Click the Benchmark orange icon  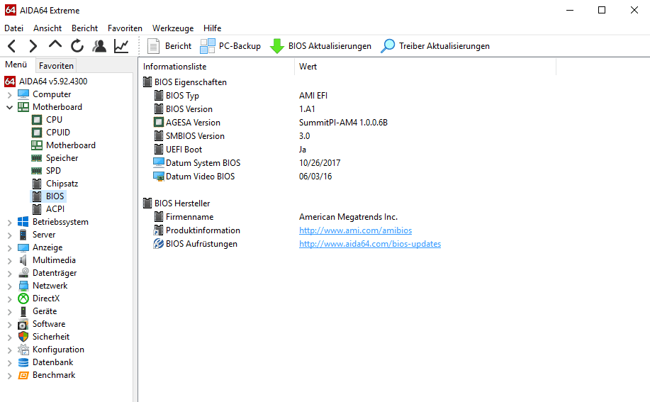[23, 376]
